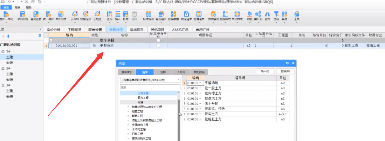
Task: Collapse the 整个项目 row with the minus box
Action: click(x=51, y=41)
